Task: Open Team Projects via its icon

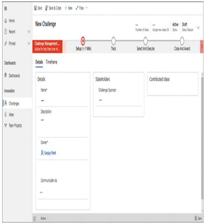Action: point(6,125)
